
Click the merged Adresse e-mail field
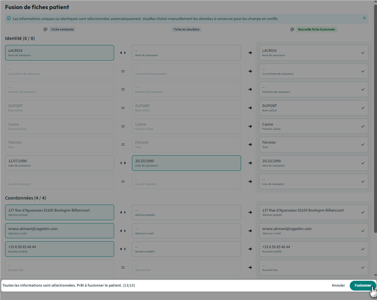click(313, 231)
